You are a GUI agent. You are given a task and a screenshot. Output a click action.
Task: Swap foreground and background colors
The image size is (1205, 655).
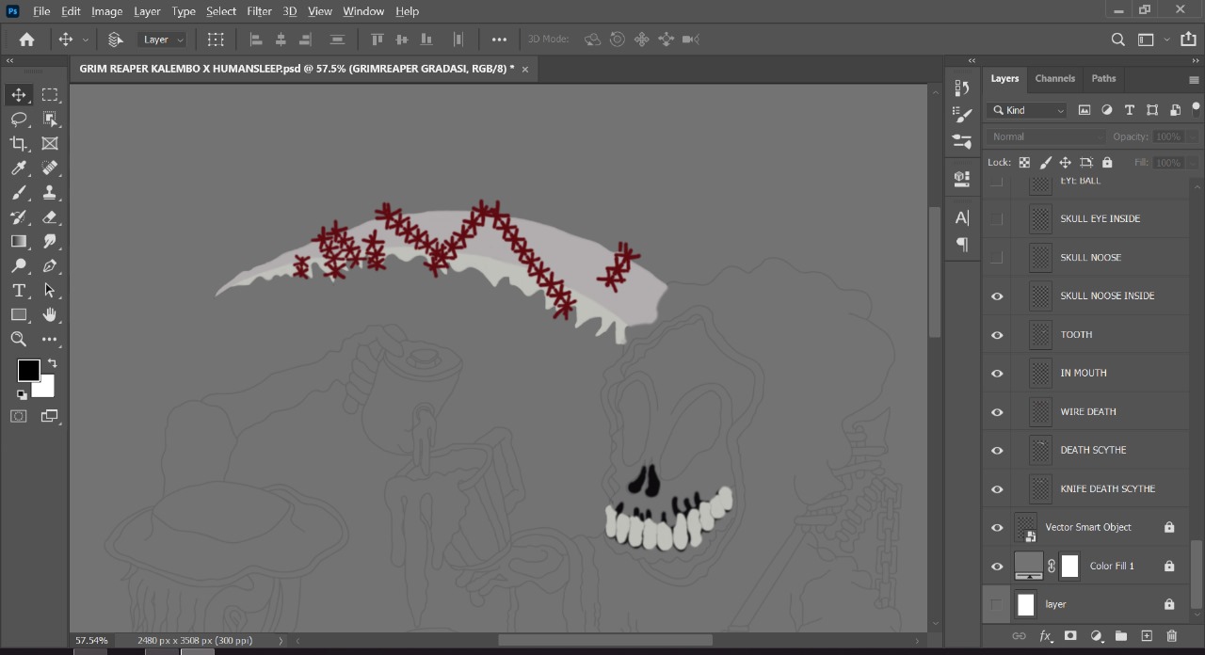(53, 363)
